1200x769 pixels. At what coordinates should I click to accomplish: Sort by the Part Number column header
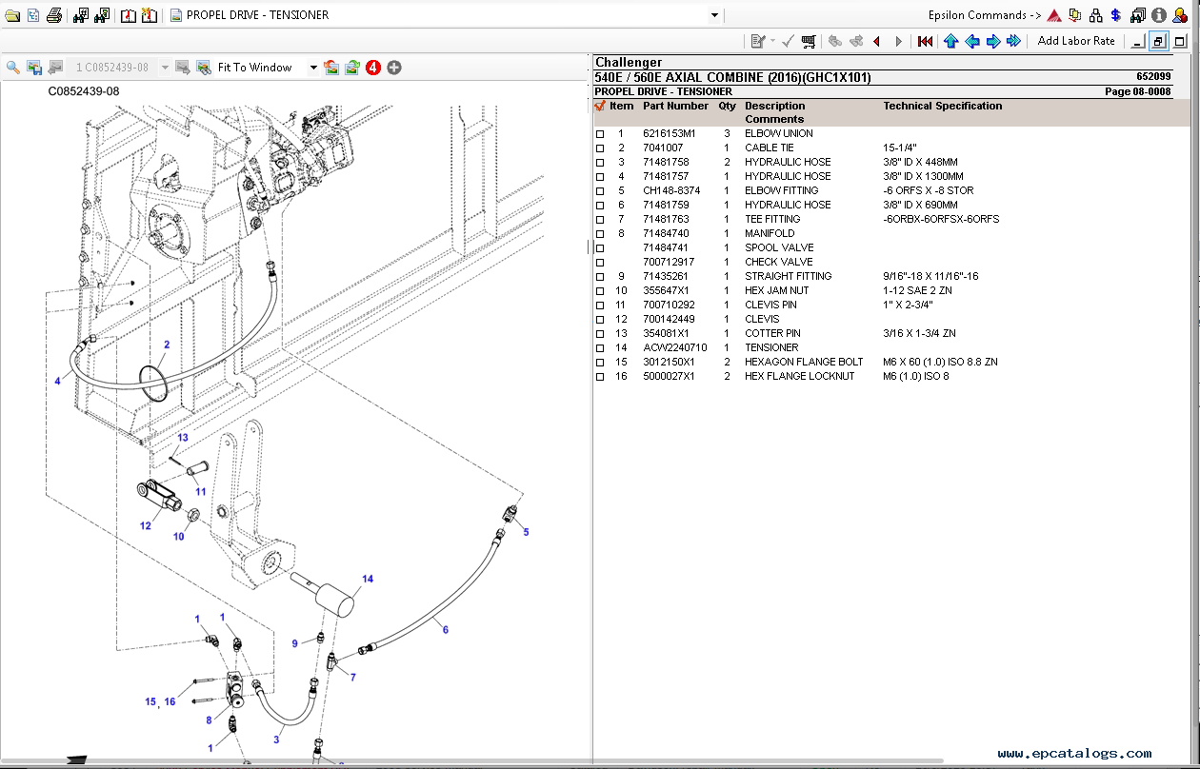(x=675, y=106)
